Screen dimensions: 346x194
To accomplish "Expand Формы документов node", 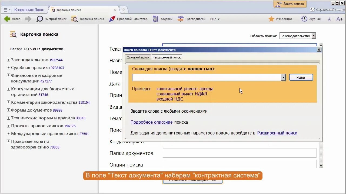I will click(x=8, y=110).
